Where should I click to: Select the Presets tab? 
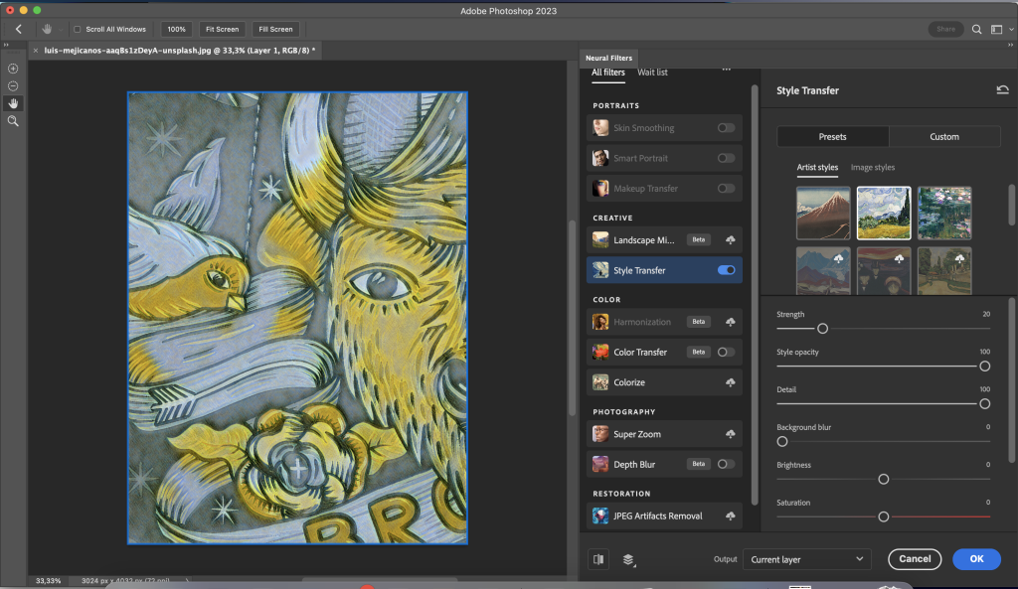point(832,137)
